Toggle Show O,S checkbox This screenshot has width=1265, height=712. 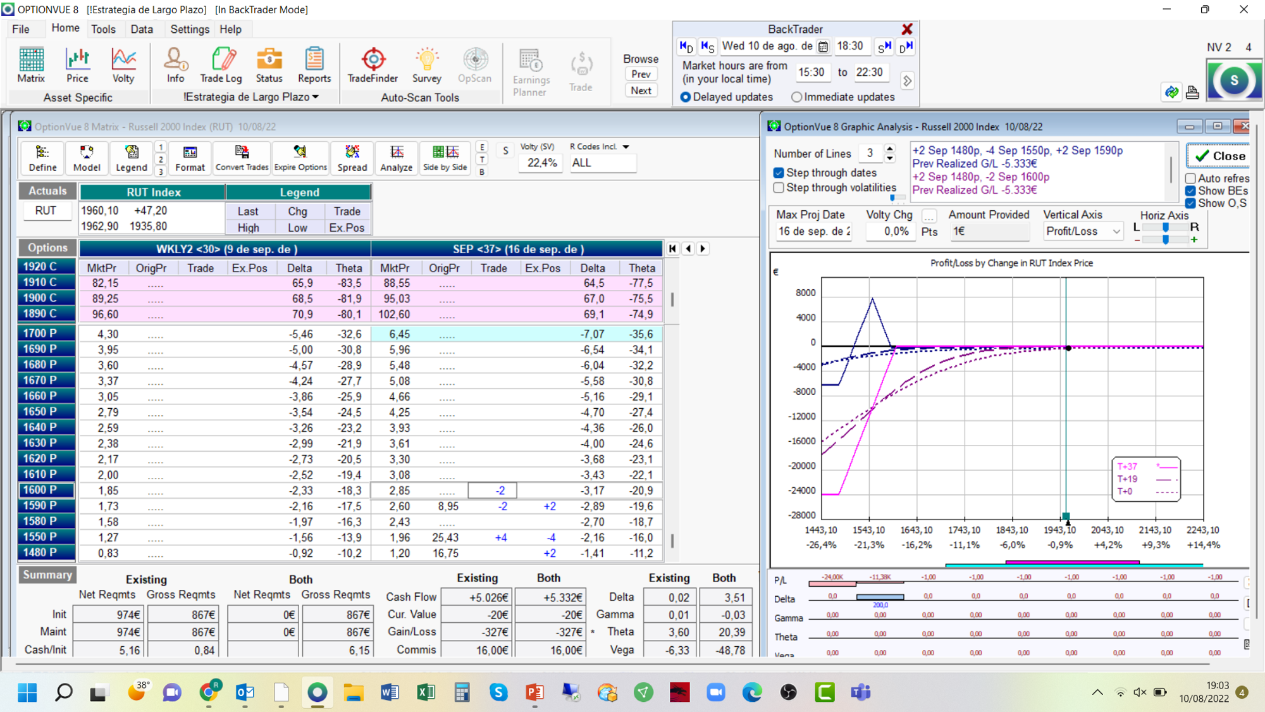point(1190,203)
